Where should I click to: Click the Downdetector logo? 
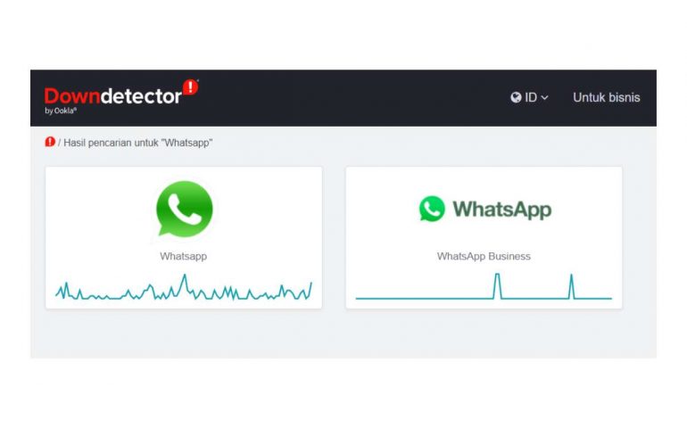click(x=121, y=97)
